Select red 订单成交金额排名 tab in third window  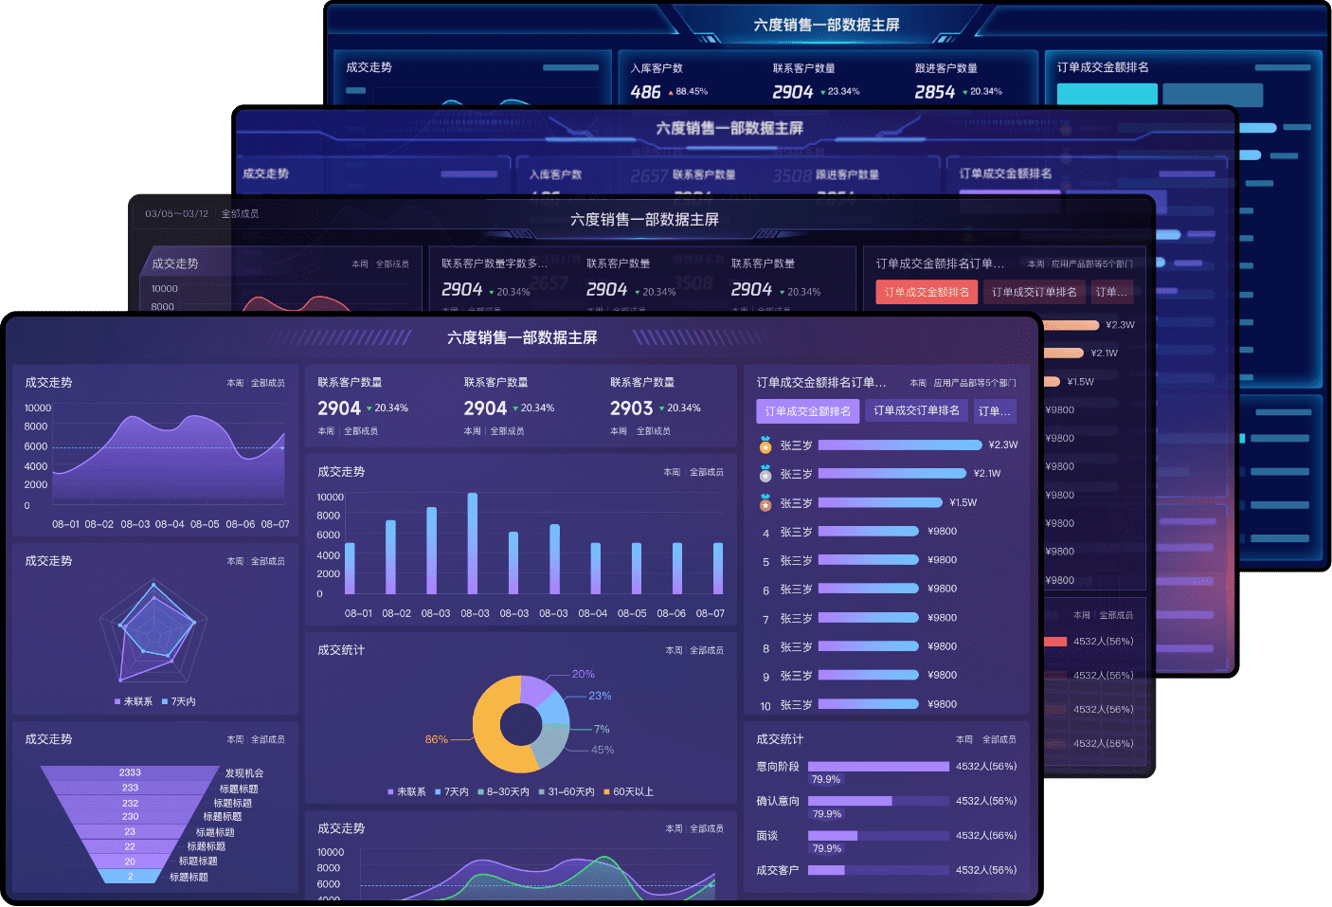point(927,292)
